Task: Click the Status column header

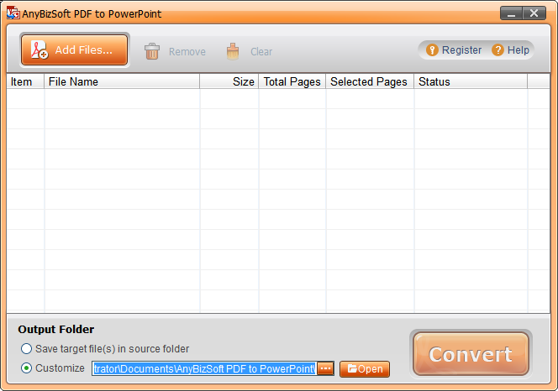Action: 470,81
